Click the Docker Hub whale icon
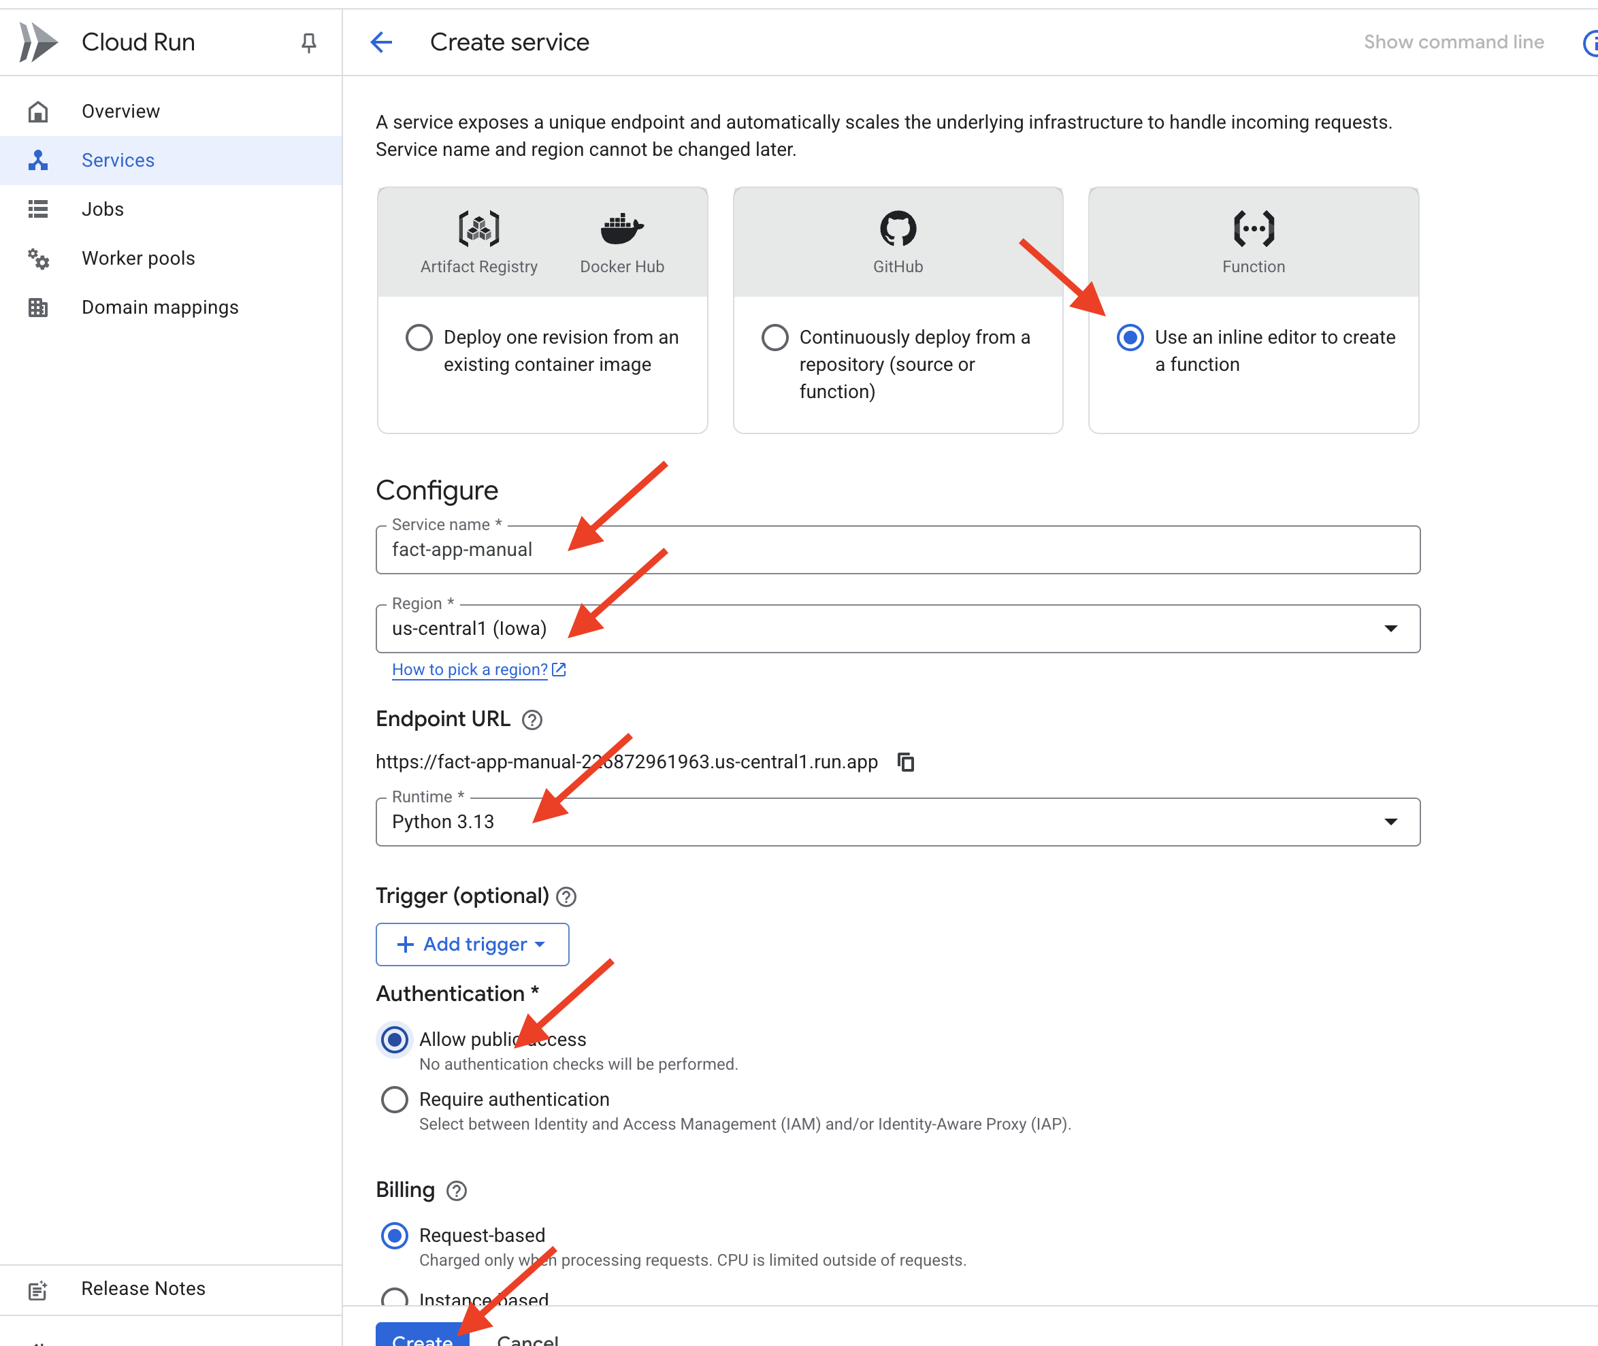Image resolution: width=1598 pixels, height=1346 pixels. (x=621, y=228)
